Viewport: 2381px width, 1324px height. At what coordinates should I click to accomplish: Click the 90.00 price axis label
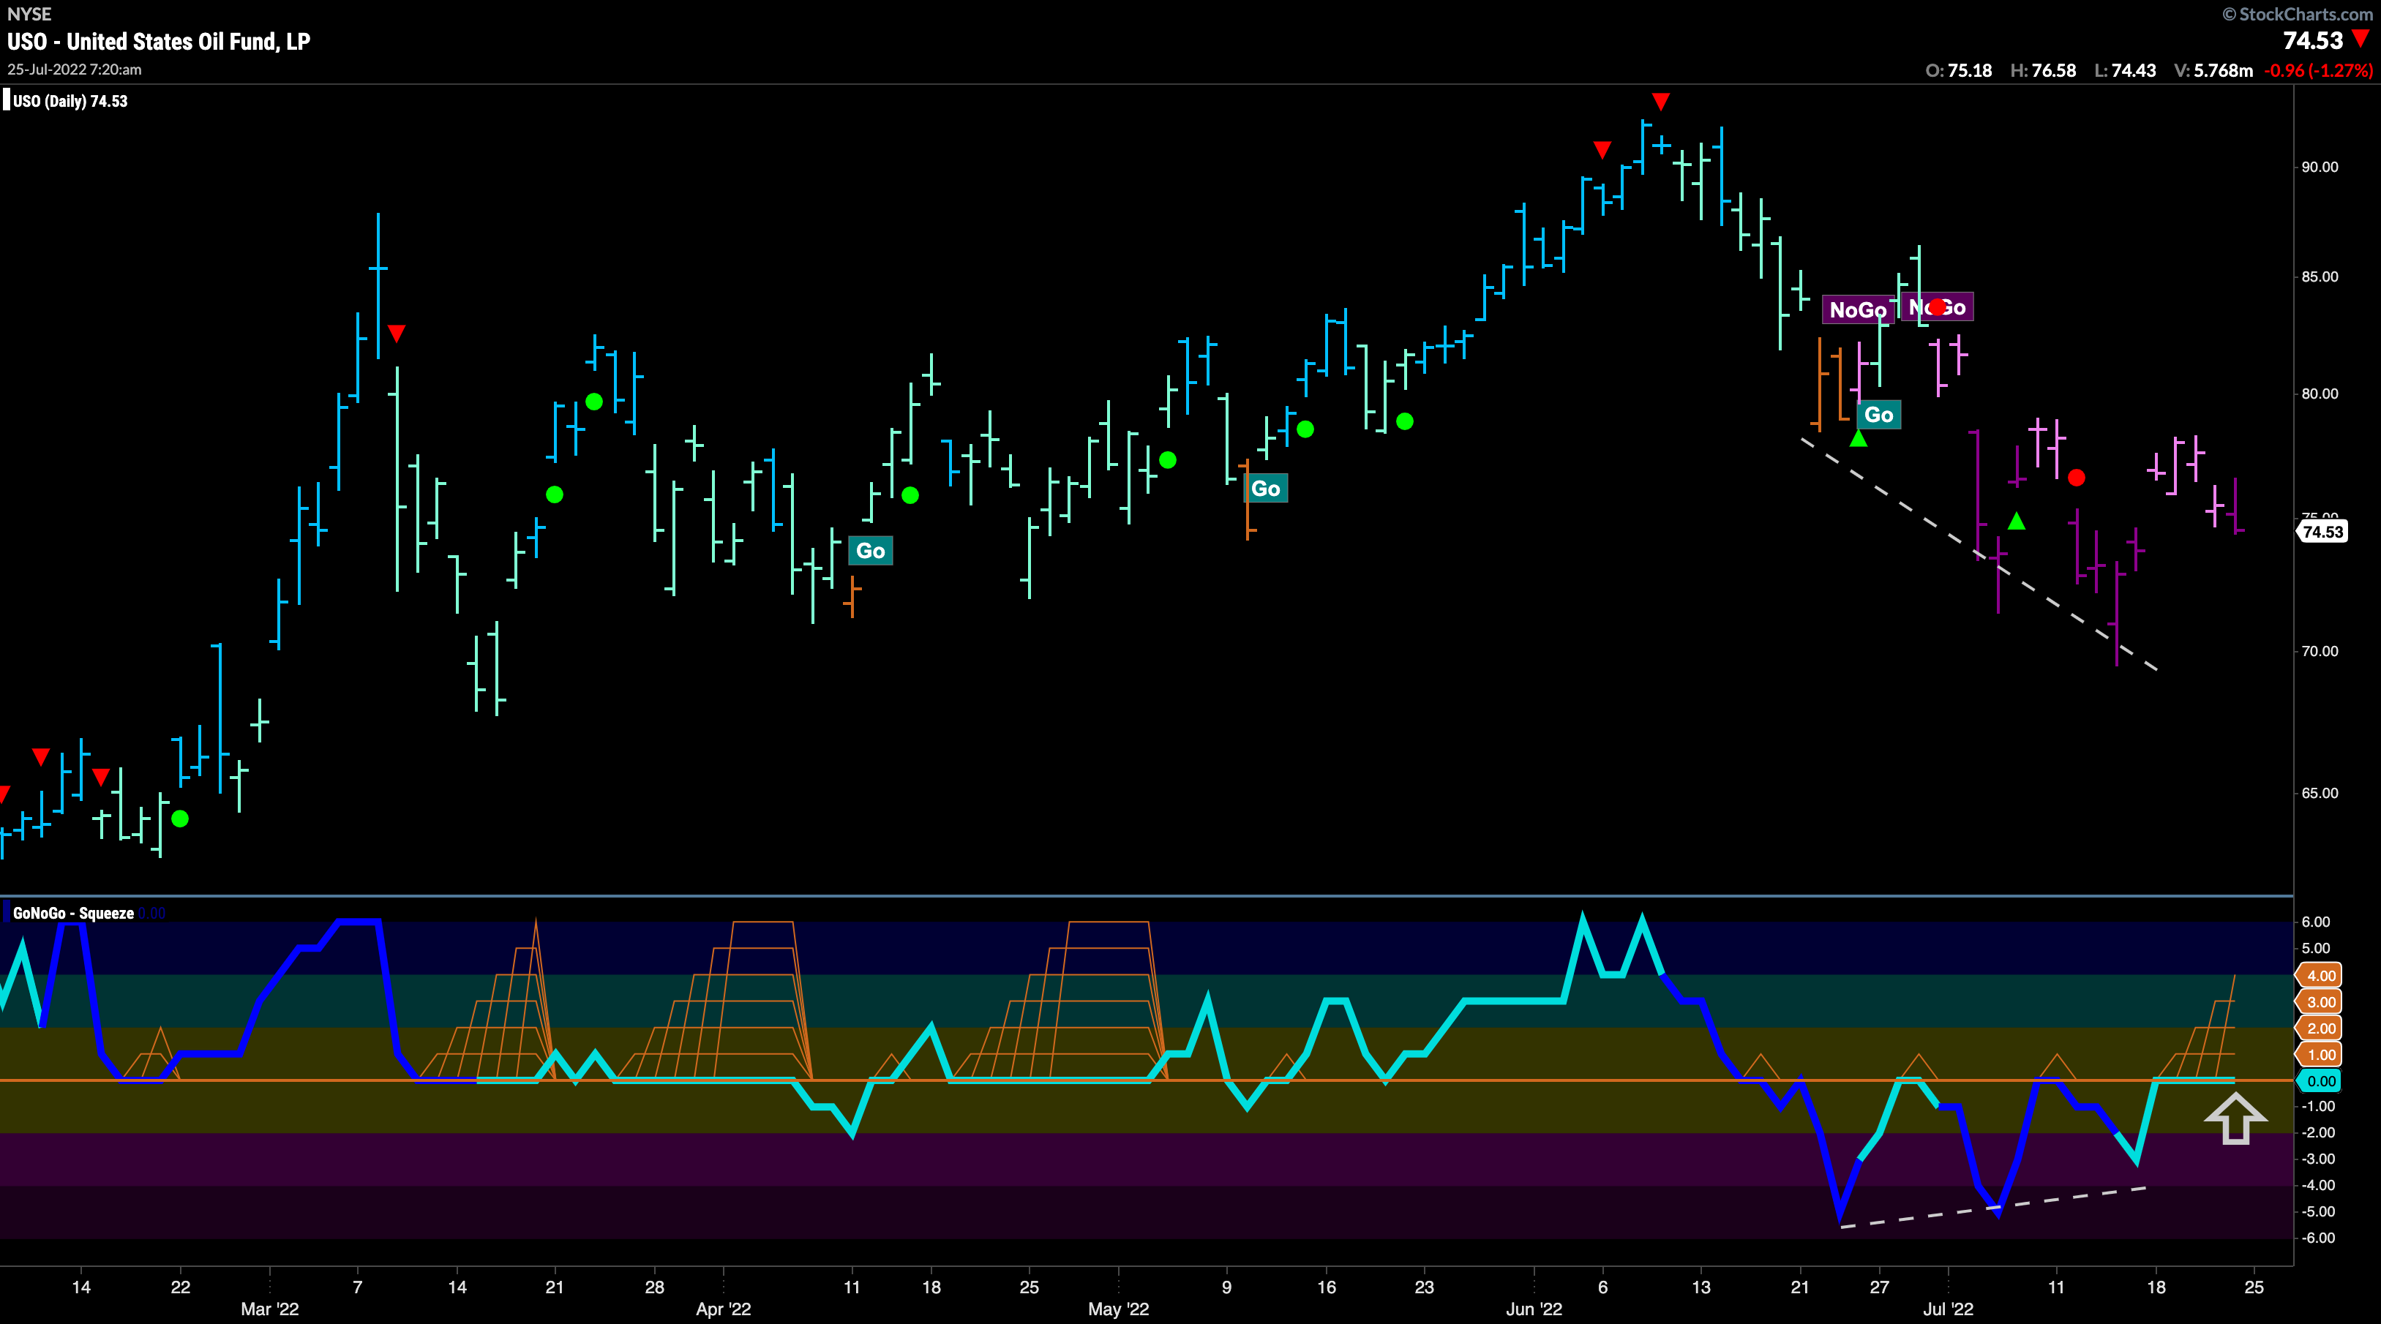click(2319, 168)
